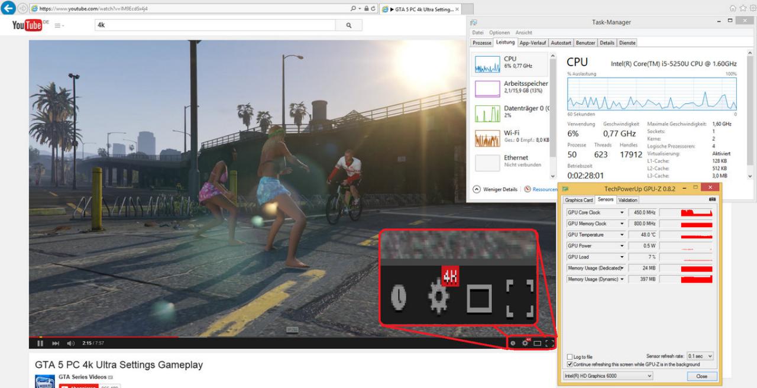Image resolution: width=757 pixels, height=388 pixels.
Task: Click GPU Temperature value 48.0 °C
Action: [x=643, y=235]
